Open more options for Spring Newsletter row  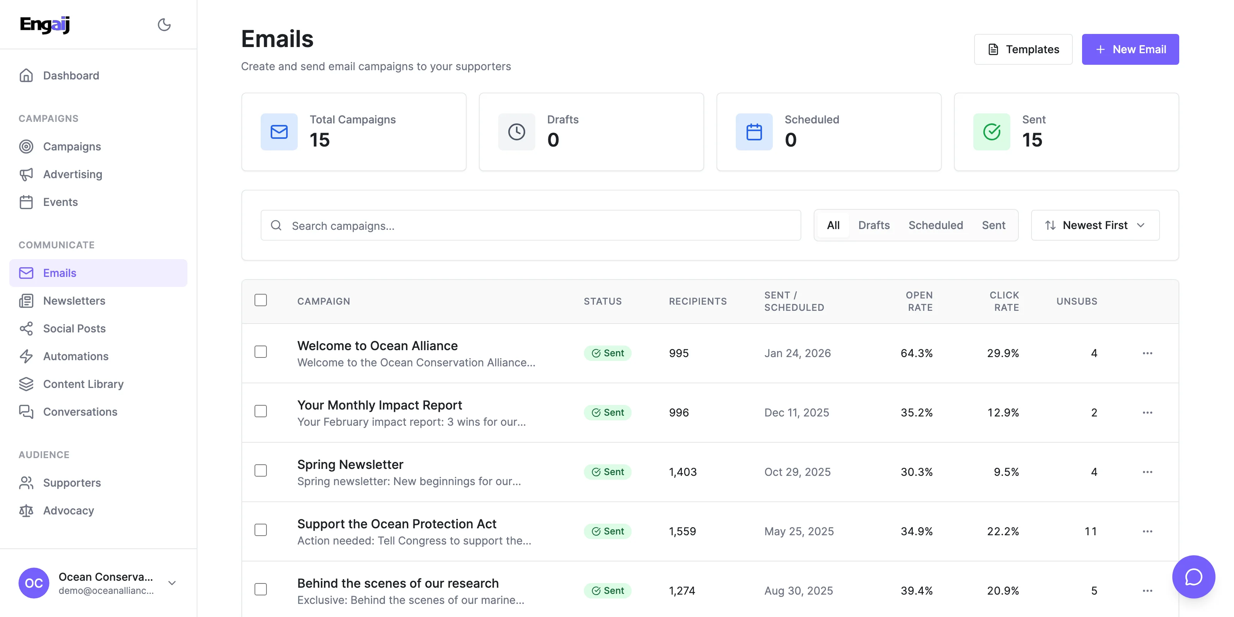pyautogui.click(x=1147, y=472)
